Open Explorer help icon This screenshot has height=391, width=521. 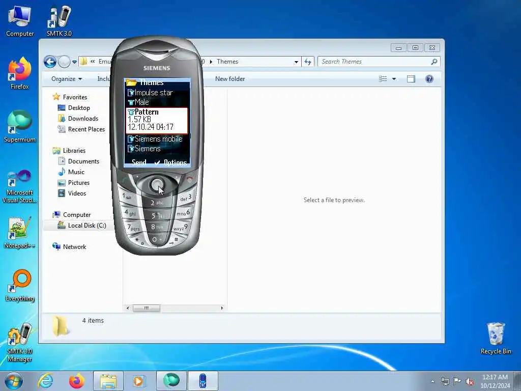point(429,79)
